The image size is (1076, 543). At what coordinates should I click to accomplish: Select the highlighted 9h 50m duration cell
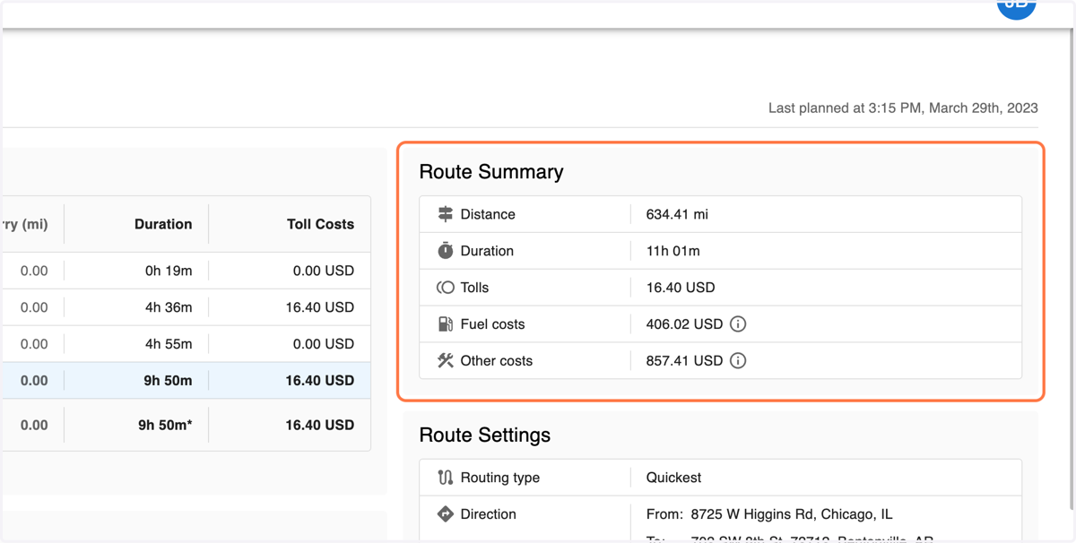(x=168, y=381)
